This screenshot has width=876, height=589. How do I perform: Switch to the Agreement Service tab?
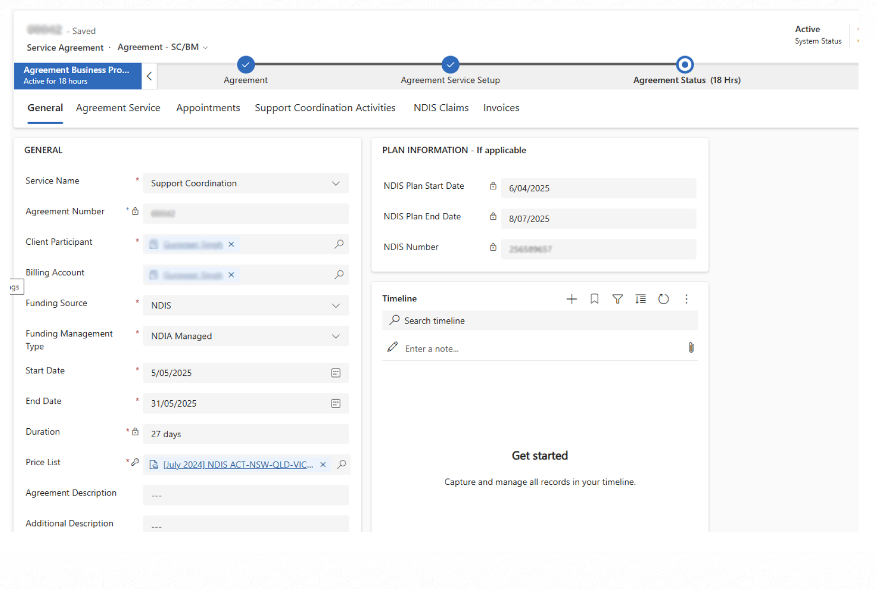coord(118,108)
